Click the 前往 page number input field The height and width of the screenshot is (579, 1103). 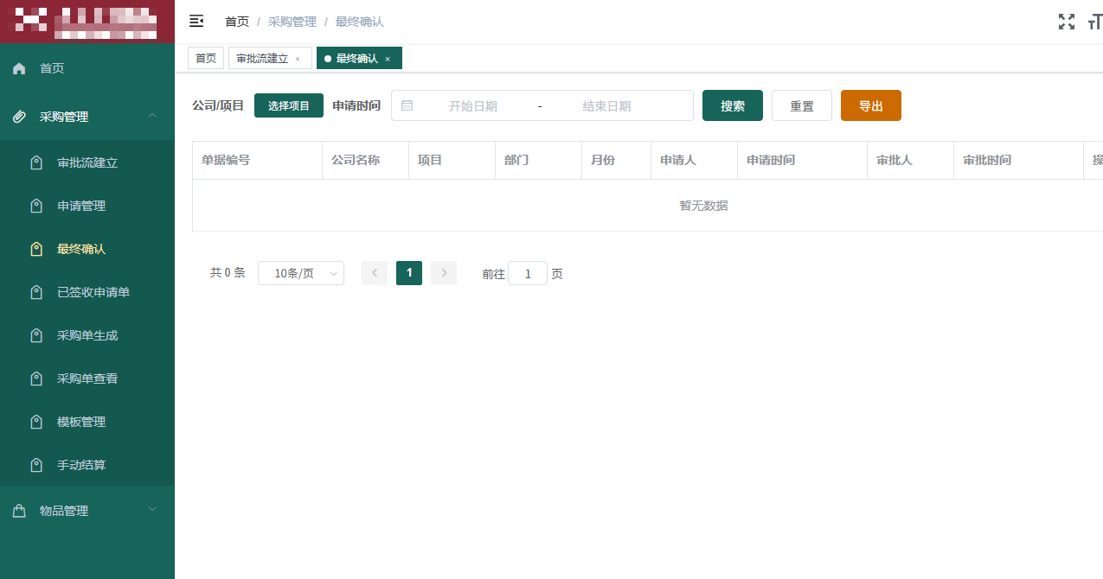[527, 273]
